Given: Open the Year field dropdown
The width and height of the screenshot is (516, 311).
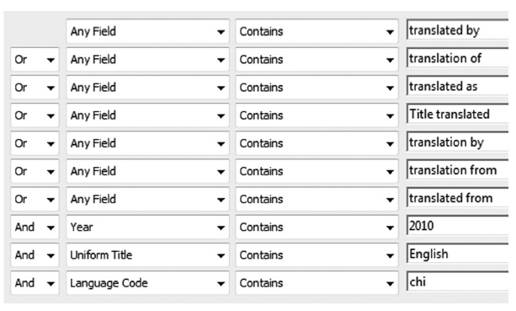Looking at the screenshot, I should (x=147, y=227).
